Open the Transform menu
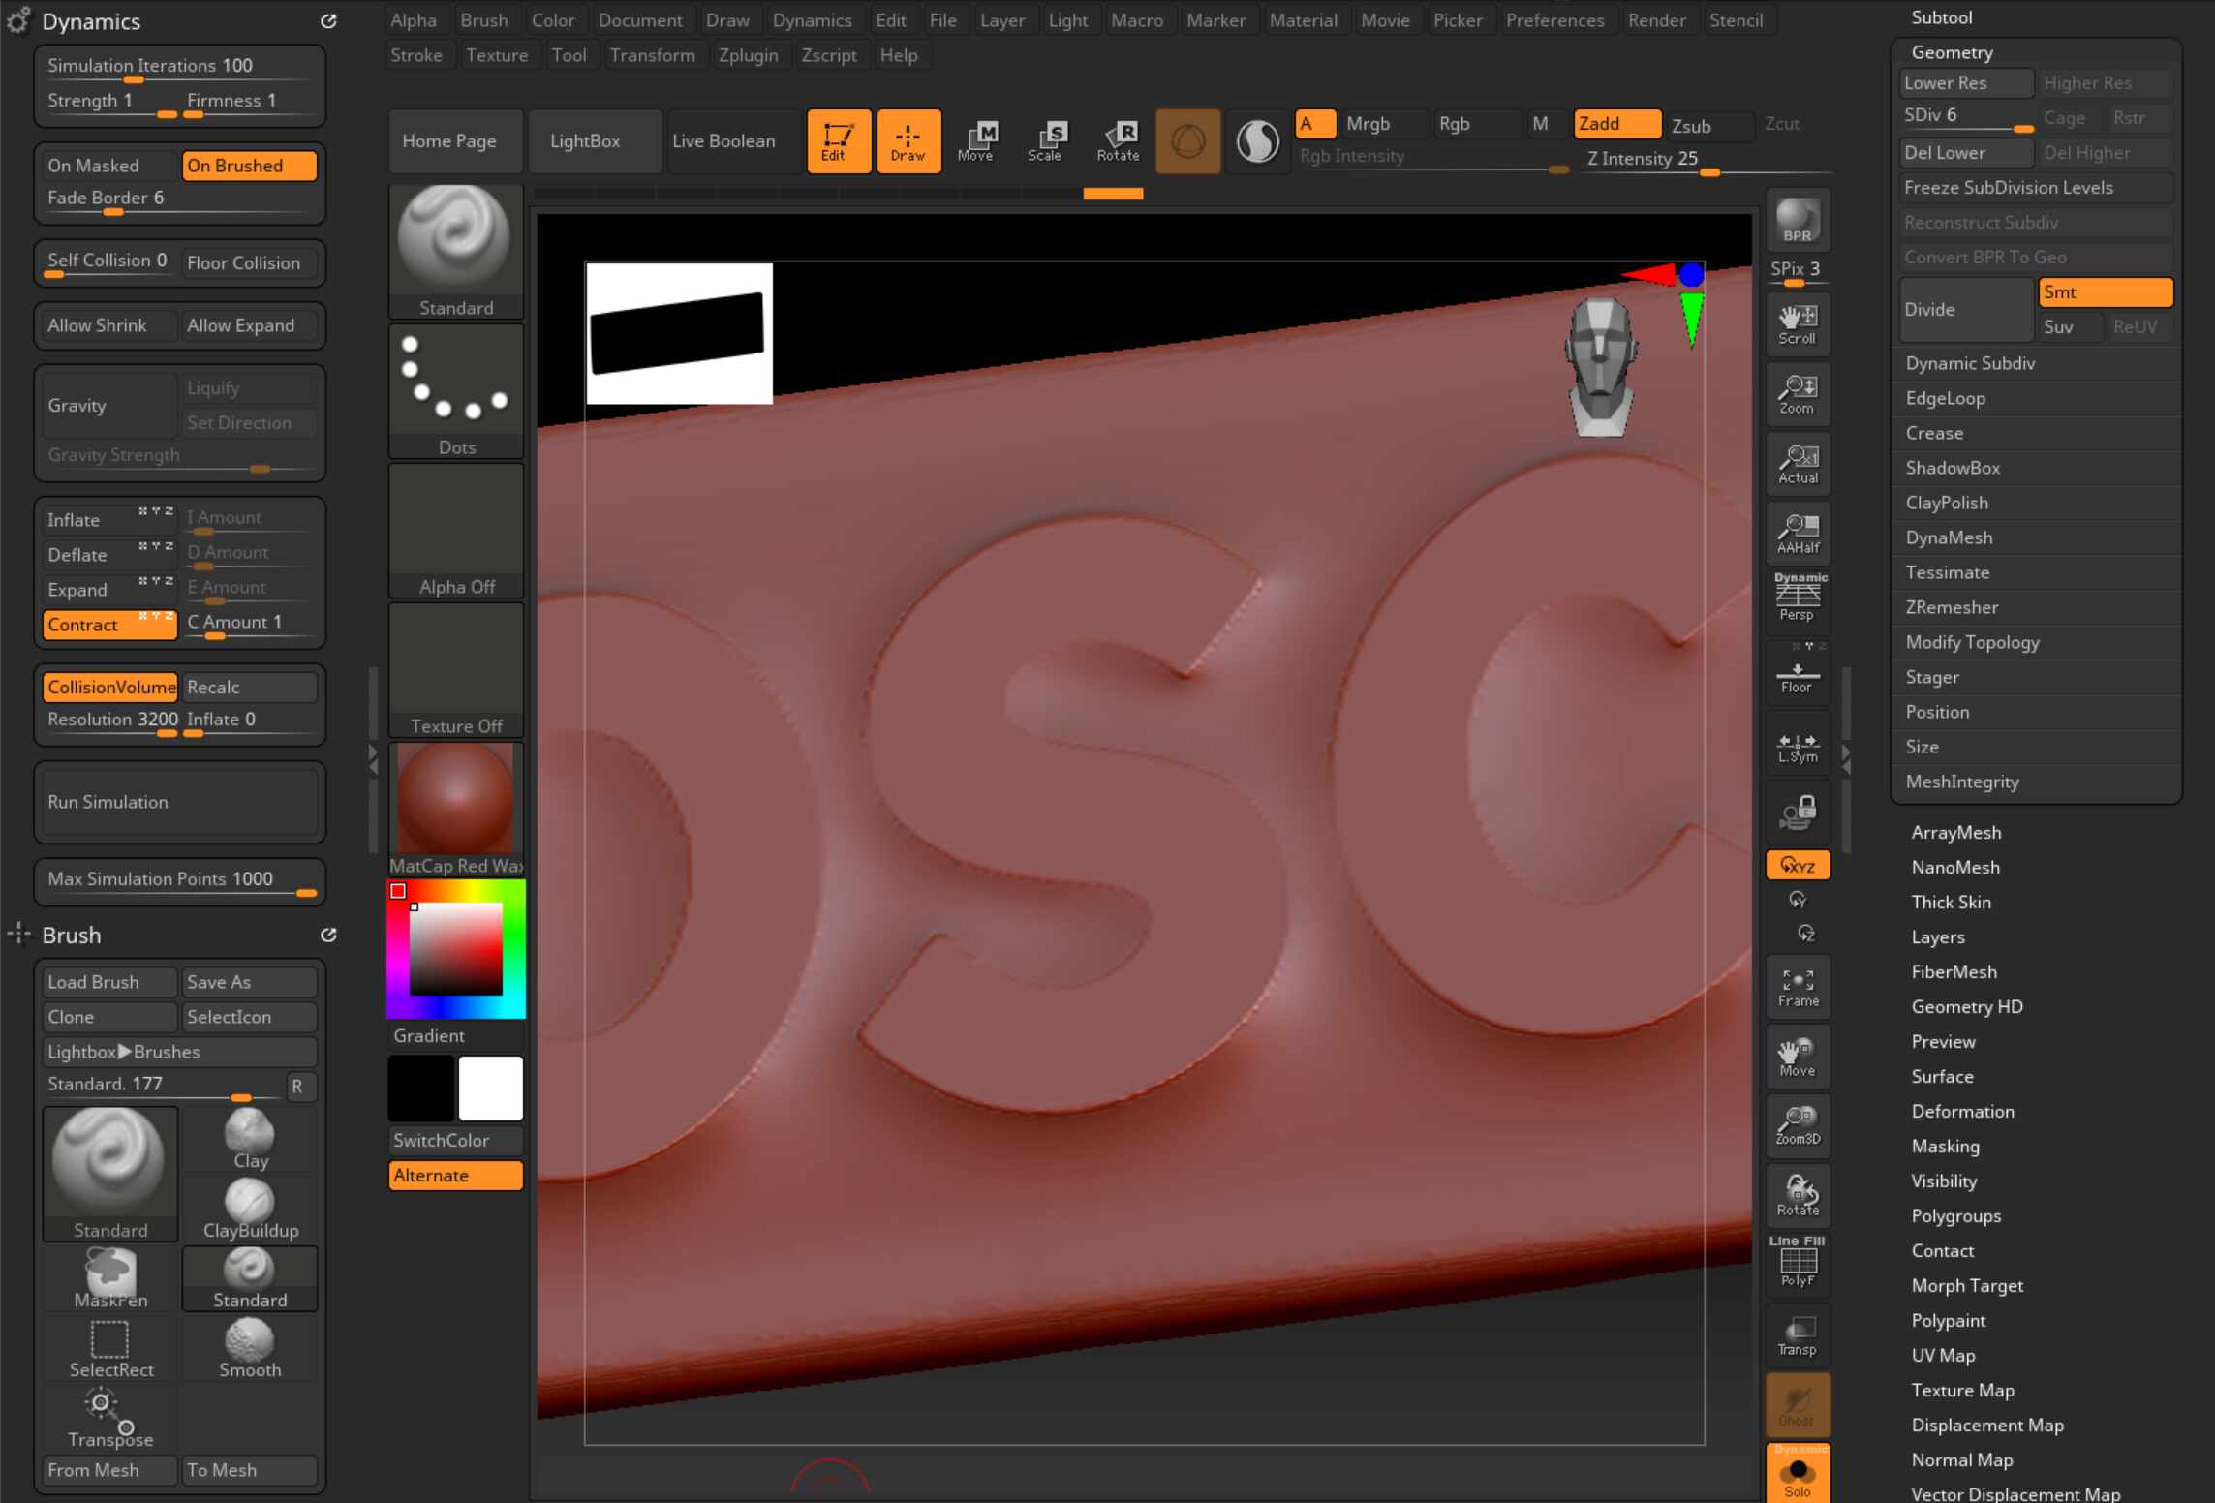 click(x=652, y=55)
